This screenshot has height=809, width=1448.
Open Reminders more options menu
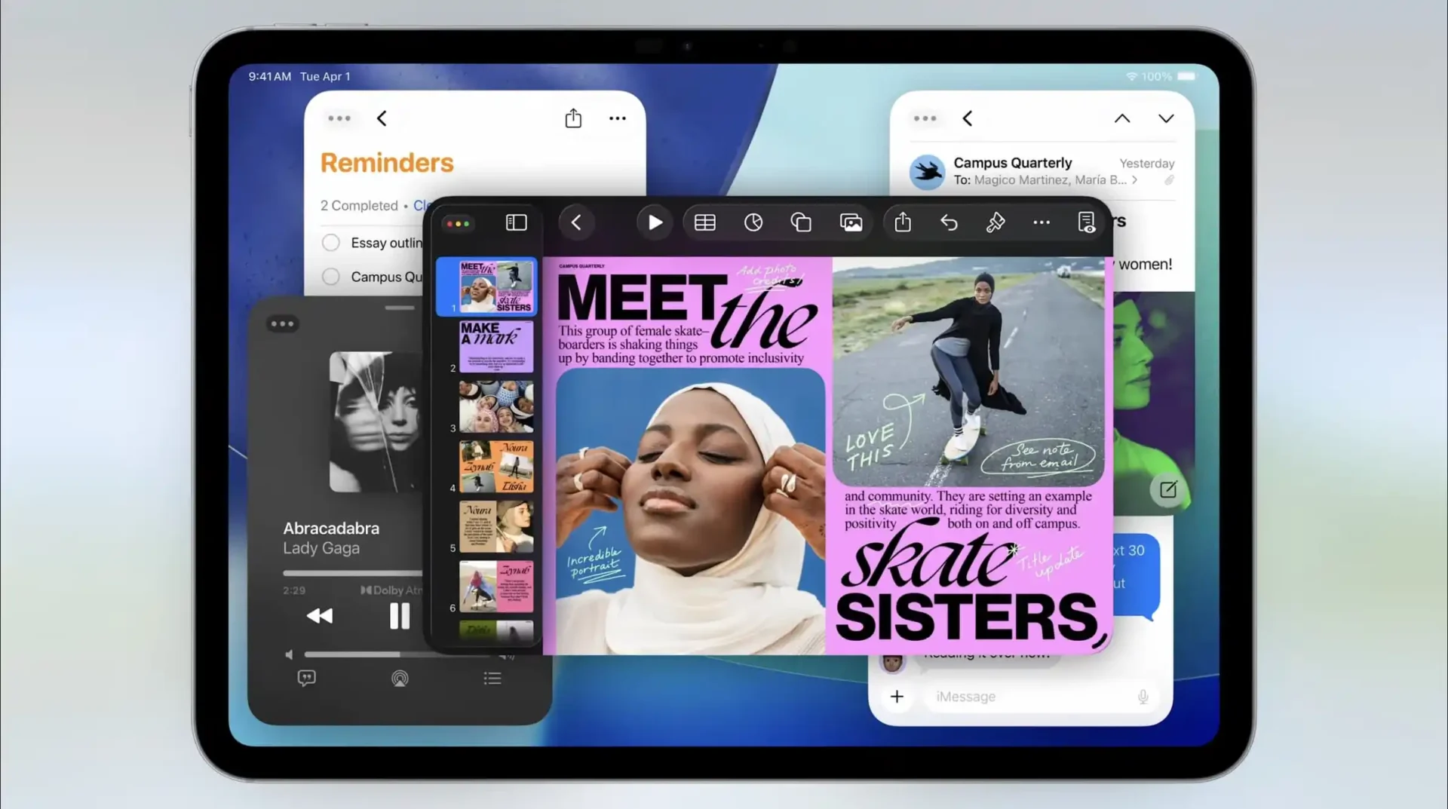(618, 118)
